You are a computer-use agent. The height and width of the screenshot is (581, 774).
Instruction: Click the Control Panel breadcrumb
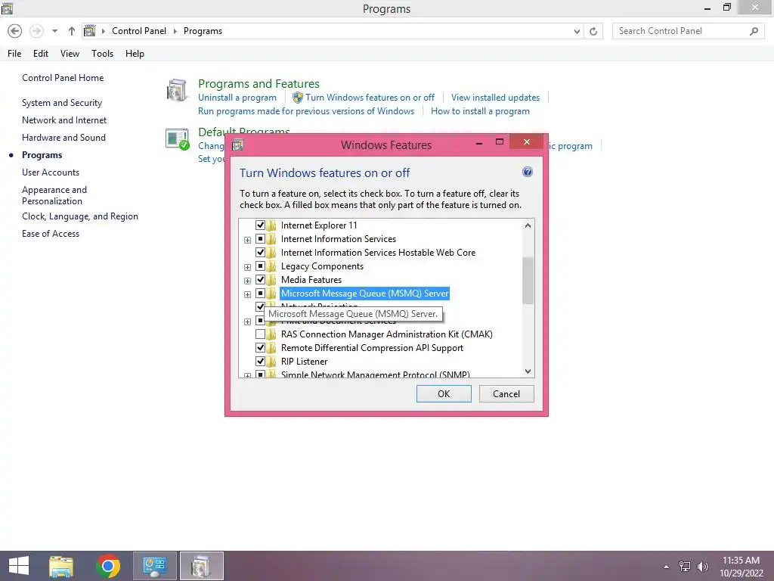(139, 30)
